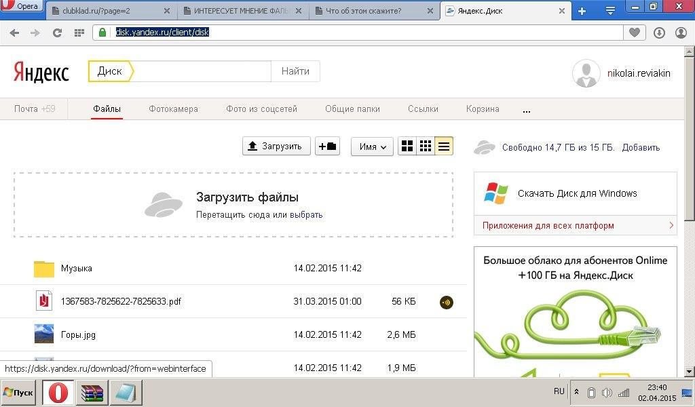Open the nikolai.reviakin user avatar
Screen dimensions: 695x407
[x=586, y=73]
